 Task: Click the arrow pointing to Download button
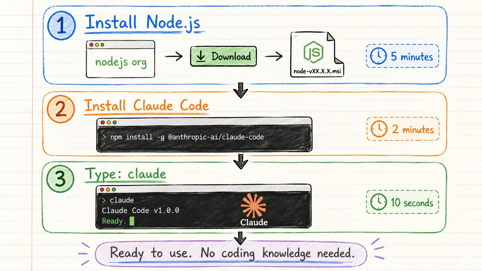coord(174,56)
